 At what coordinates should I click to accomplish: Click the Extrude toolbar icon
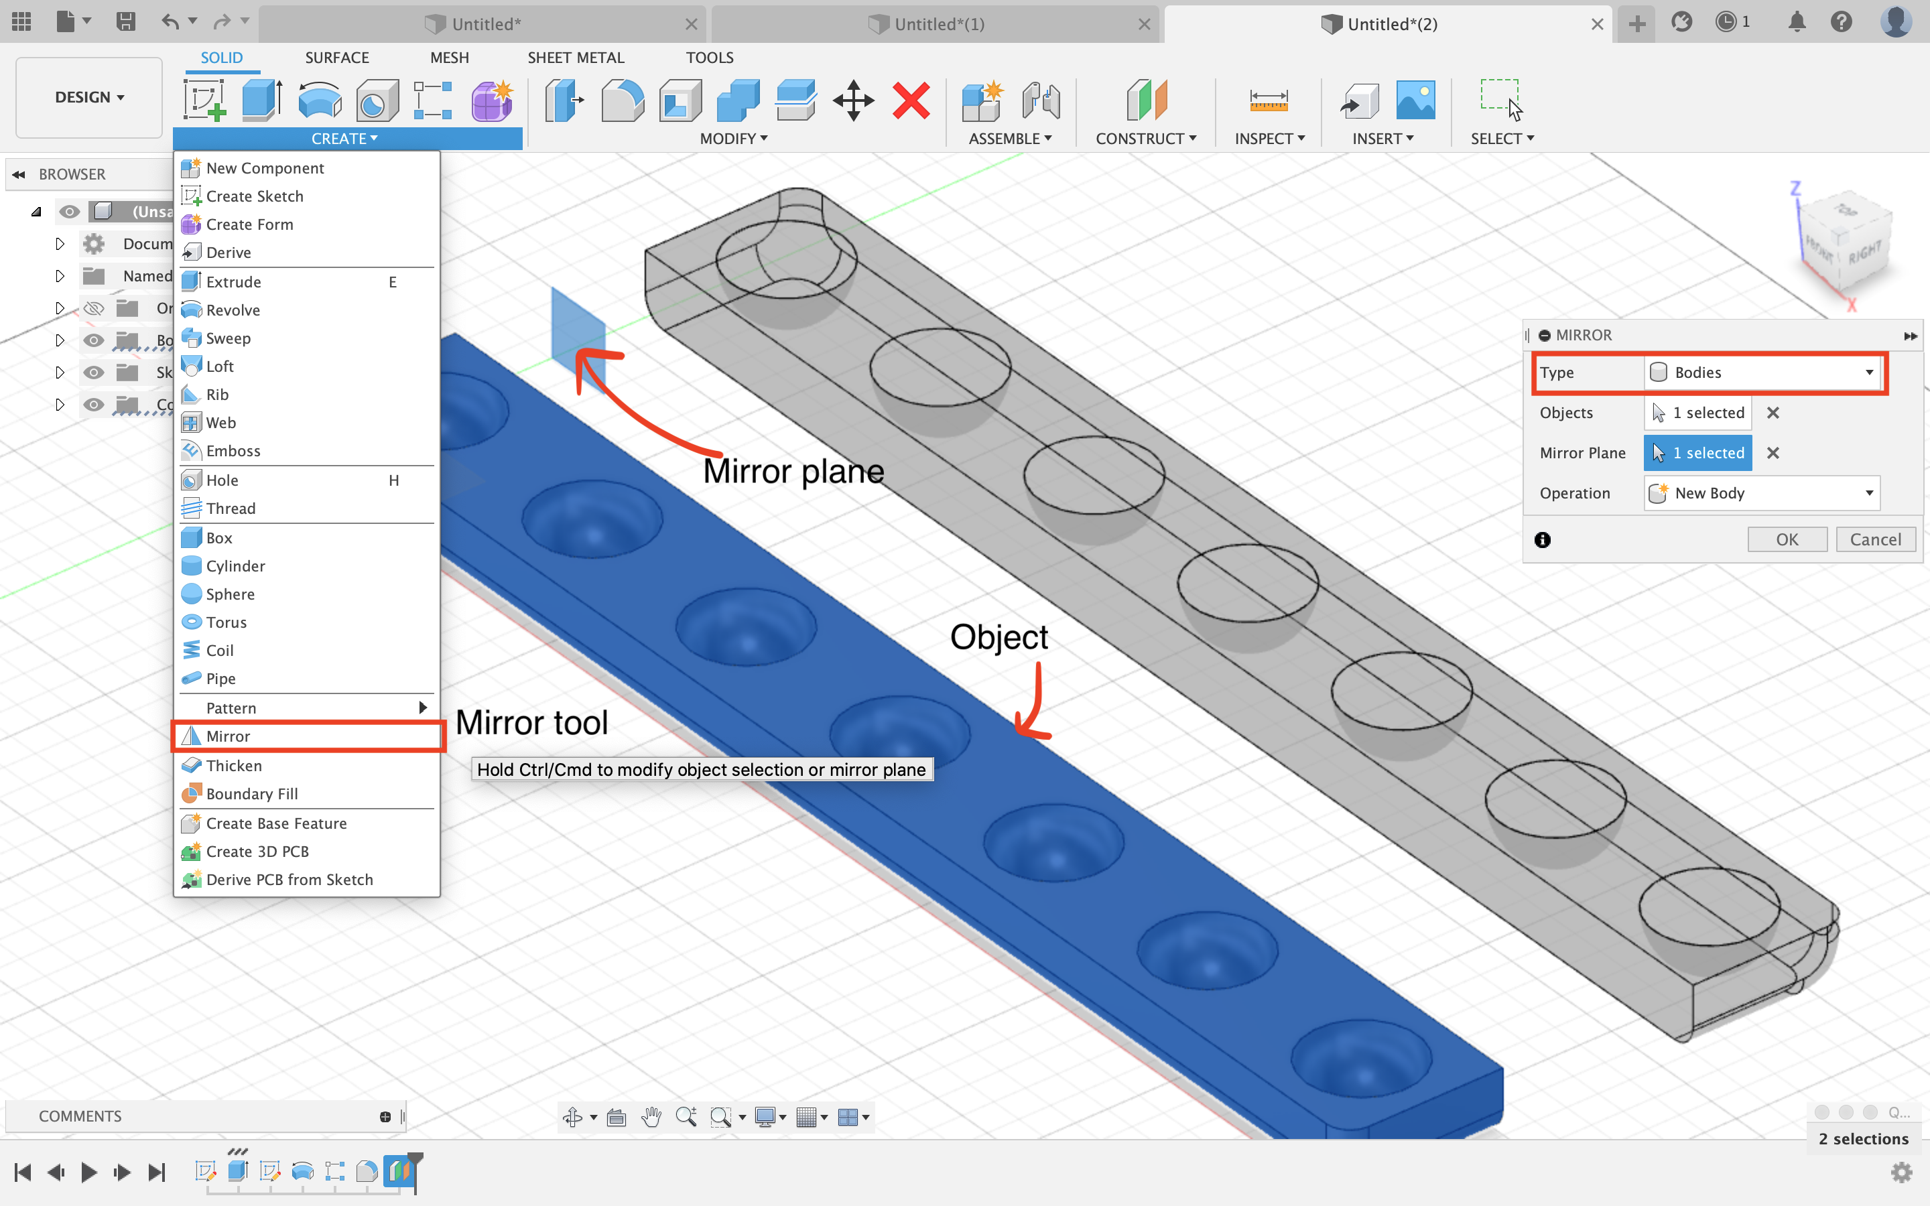point(263,101)
